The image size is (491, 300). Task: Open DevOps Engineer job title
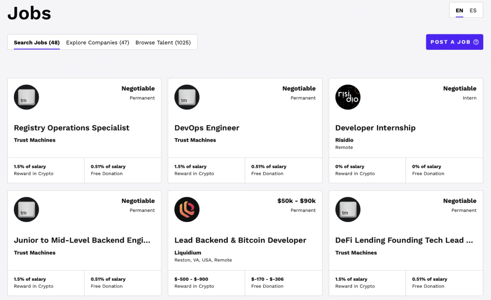tap(207, 128)
